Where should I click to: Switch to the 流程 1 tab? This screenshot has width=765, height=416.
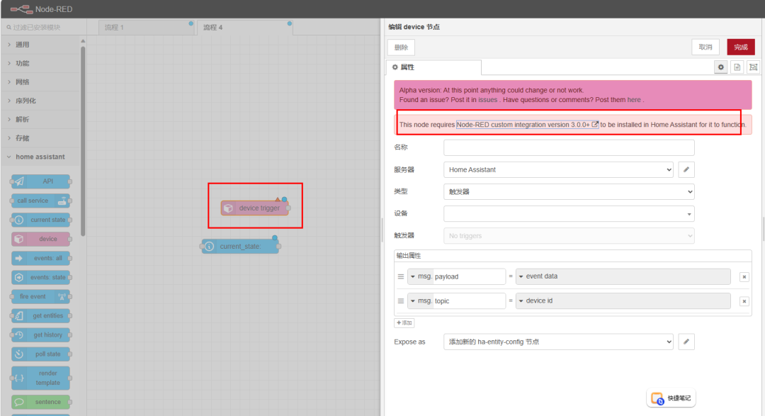(146, 28)
